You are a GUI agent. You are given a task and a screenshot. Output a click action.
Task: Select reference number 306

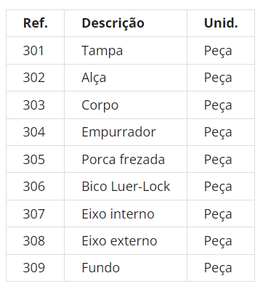point(36,187)
